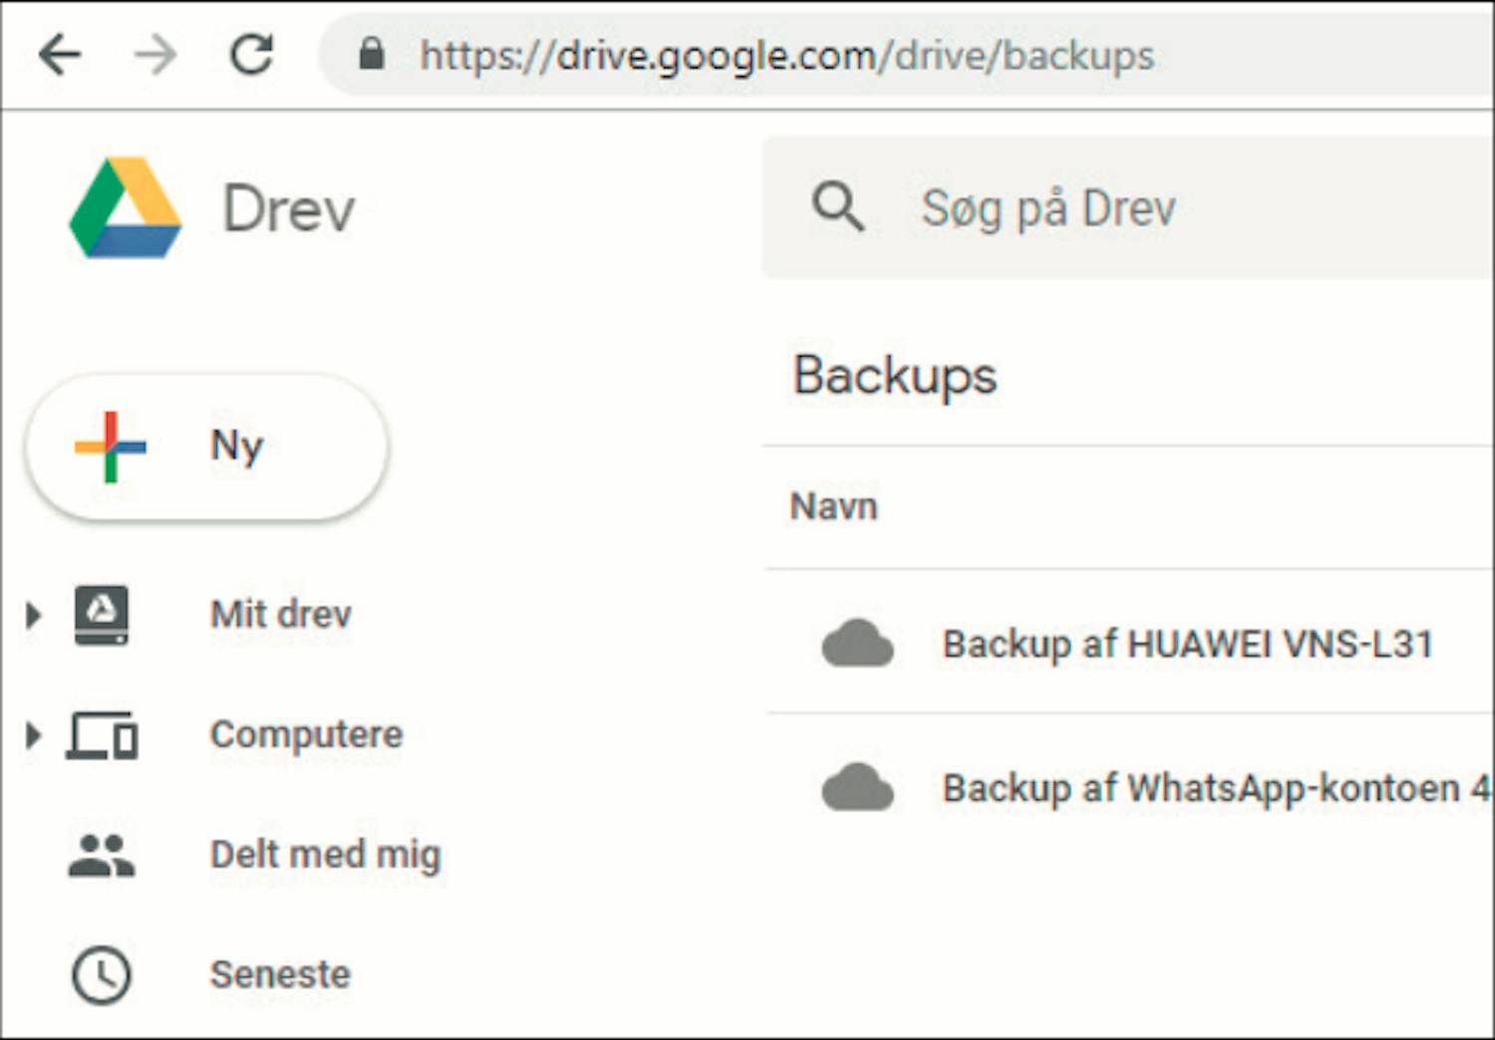This screenshot has height=1040, width=1495.
Task: Click the Computere devices icon
Action: point(102,735)
